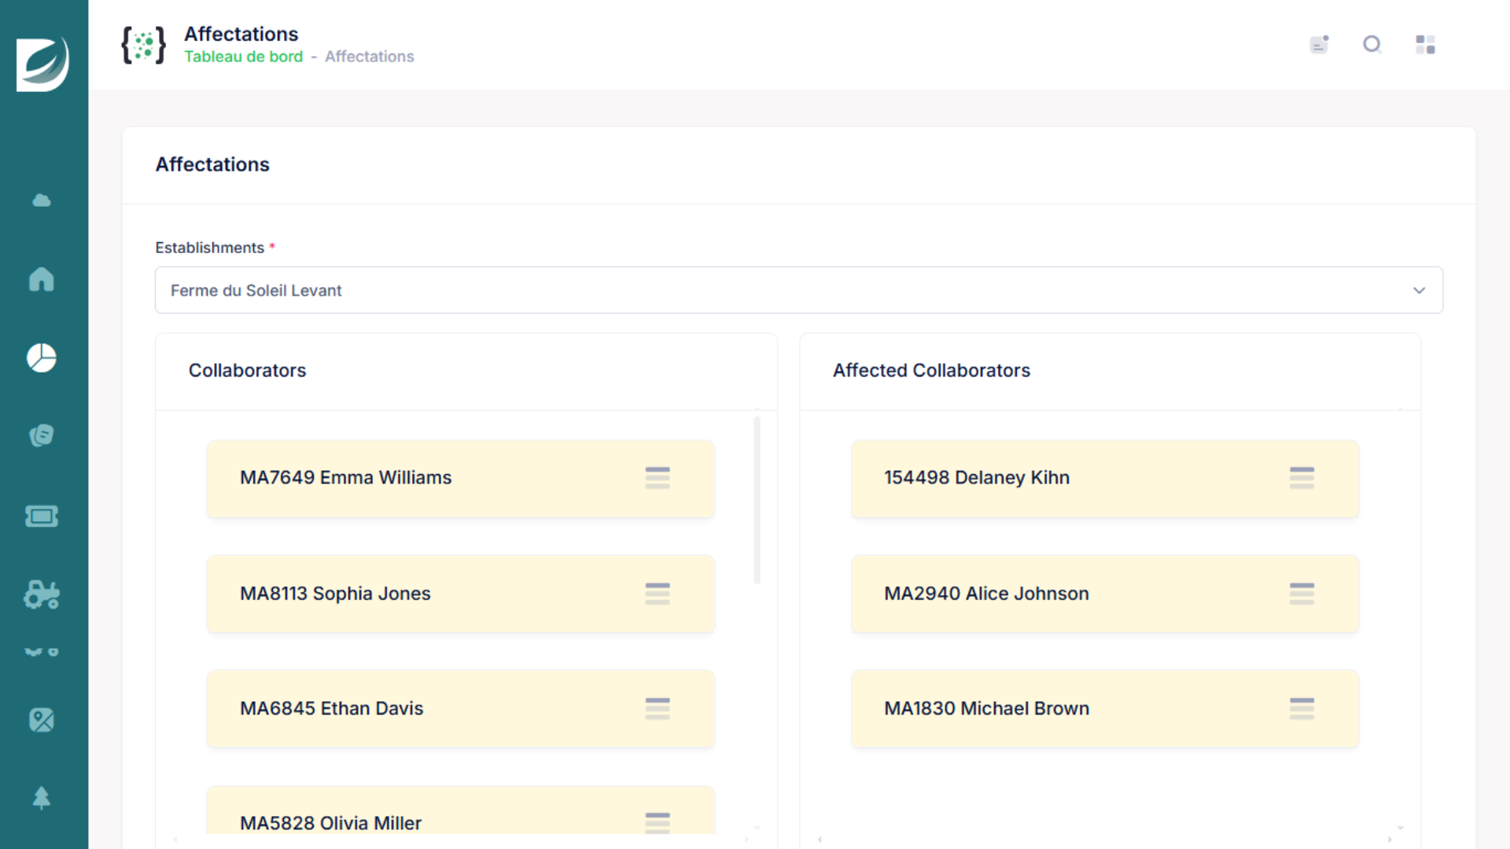Click the ticket icon in sidebar
The image size is (1510, 849).
[42, 516]
